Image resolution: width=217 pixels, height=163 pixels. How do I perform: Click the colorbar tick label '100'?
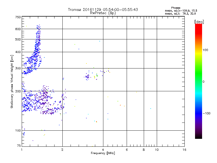point(205,50)
